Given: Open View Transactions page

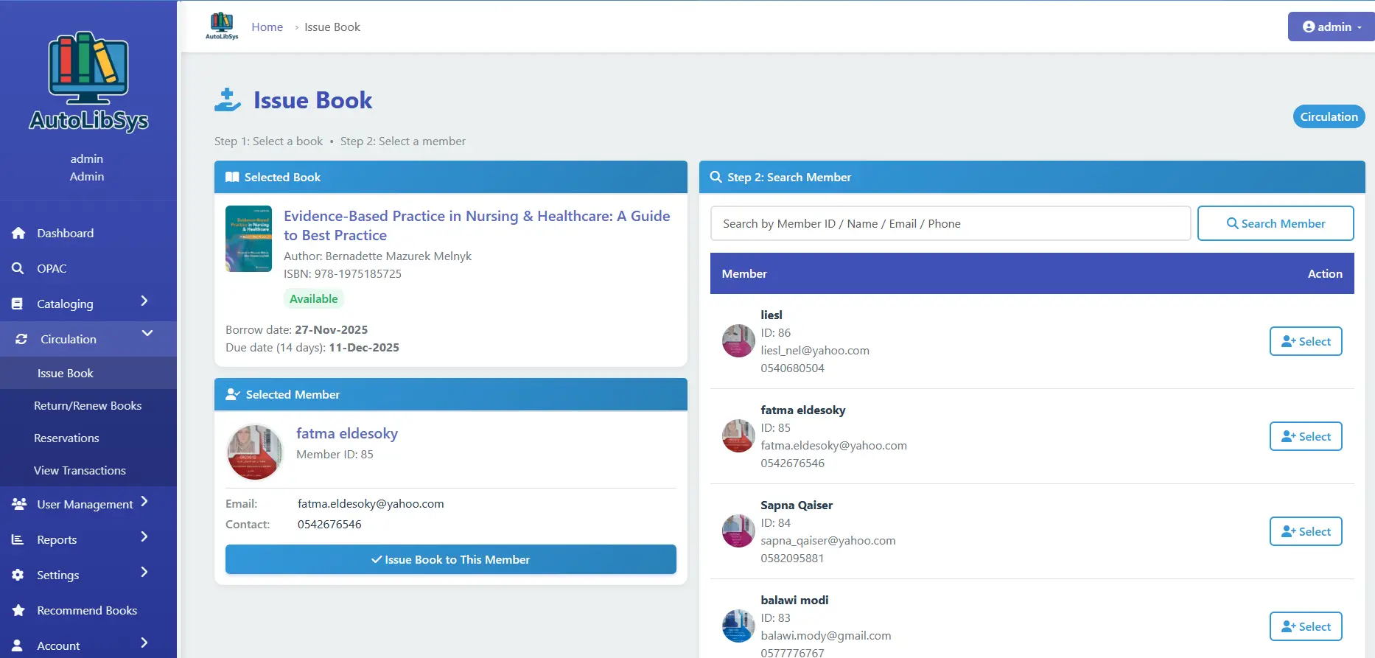Looking at the screenshot, I should tap(80, 470).
